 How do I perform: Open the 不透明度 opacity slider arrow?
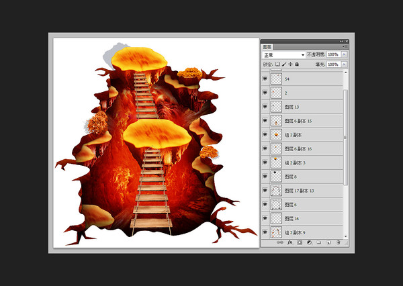[x=344, y=54]
